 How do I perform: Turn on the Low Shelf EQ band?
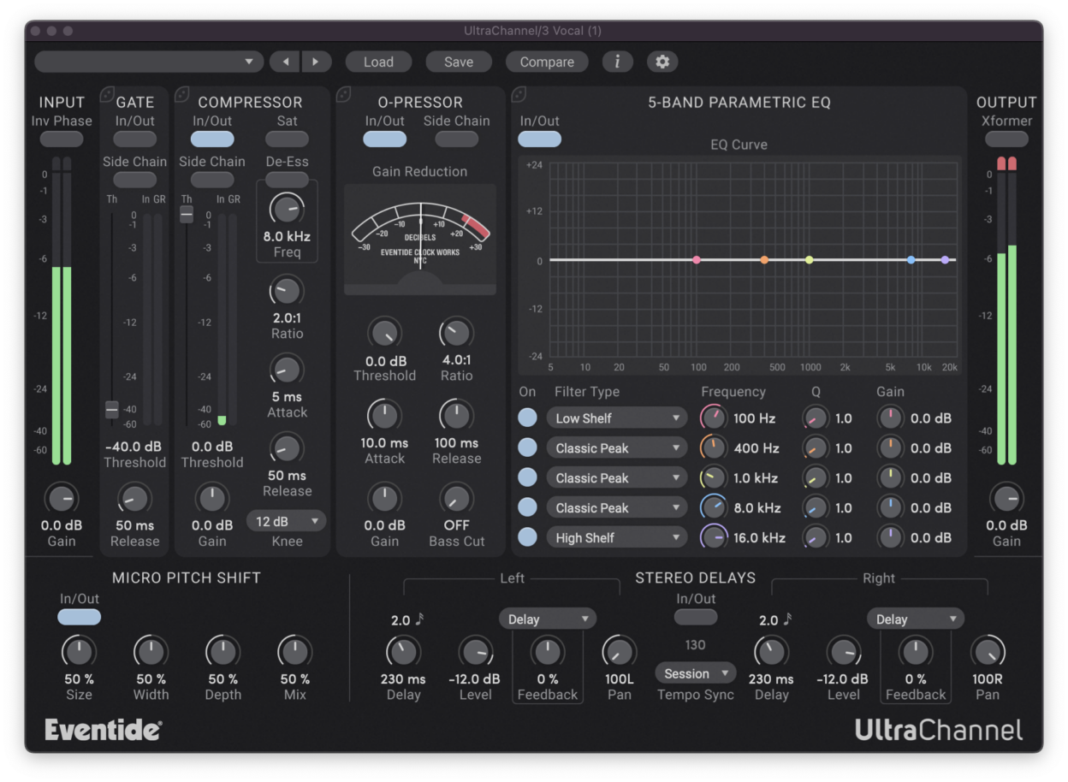[x=526, y=418]
